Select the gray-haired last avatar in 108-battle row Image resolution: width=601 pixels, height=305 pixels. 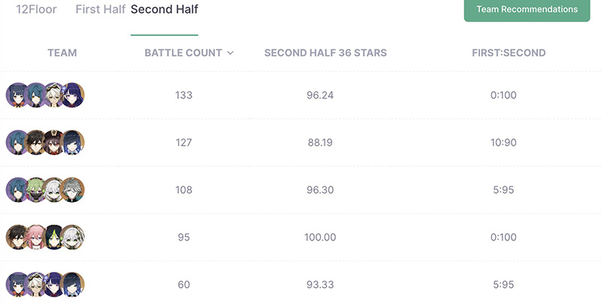[x=72, y=190]
